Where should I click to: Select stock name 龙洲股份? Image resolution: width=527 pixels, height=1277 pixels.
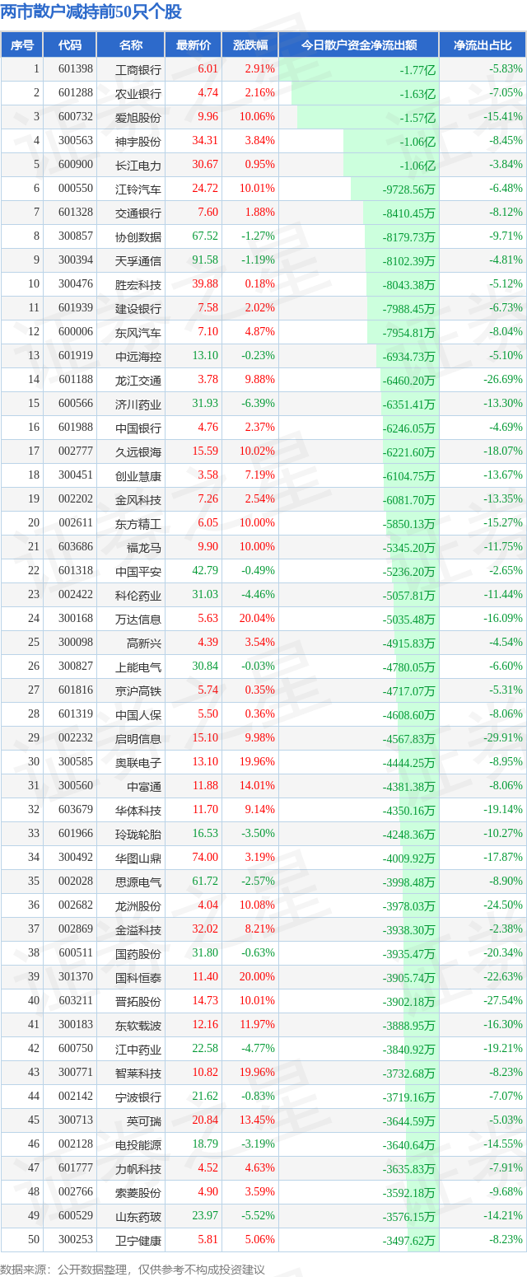(x=138, y=906)
